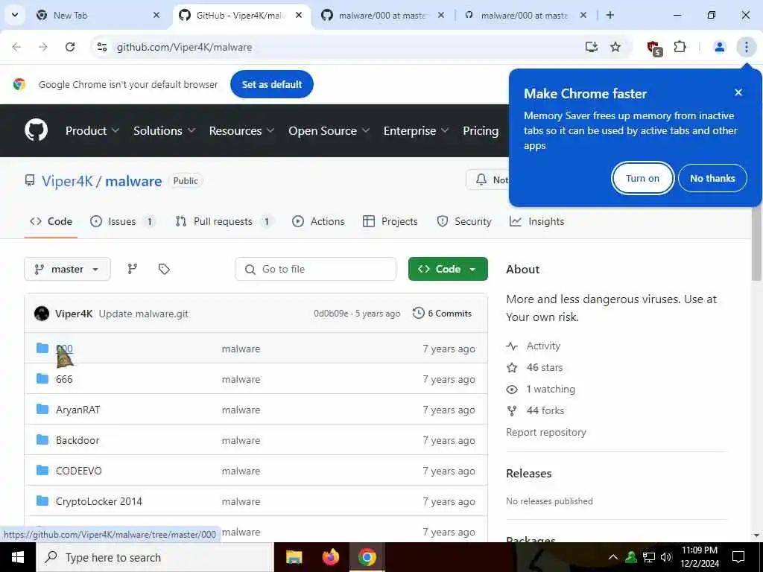The image size is (763, 572).
Task: Open the green Code dropdown button
Action: (x=448, y=269)
